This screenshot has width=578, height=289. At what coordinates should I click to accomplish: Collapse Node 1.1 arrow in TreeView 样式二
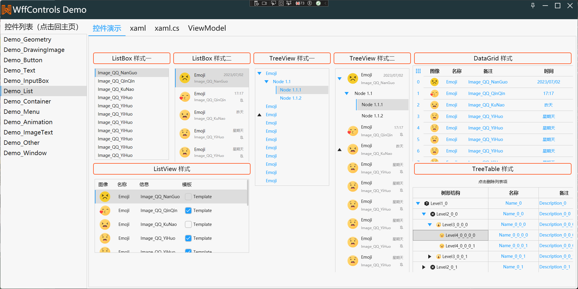tap(347, 93)
